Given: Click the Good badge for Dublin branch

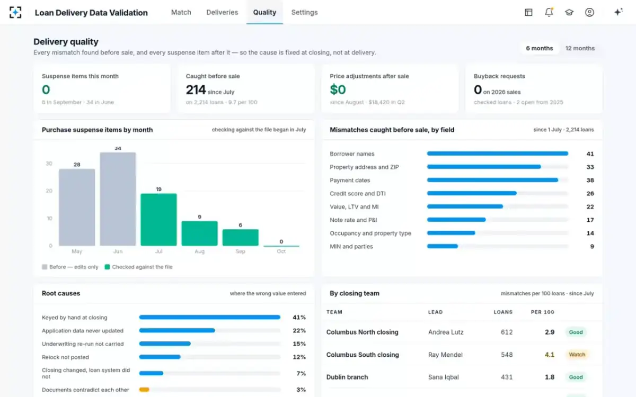Looking at the screenshot, I should coord(576,377).
